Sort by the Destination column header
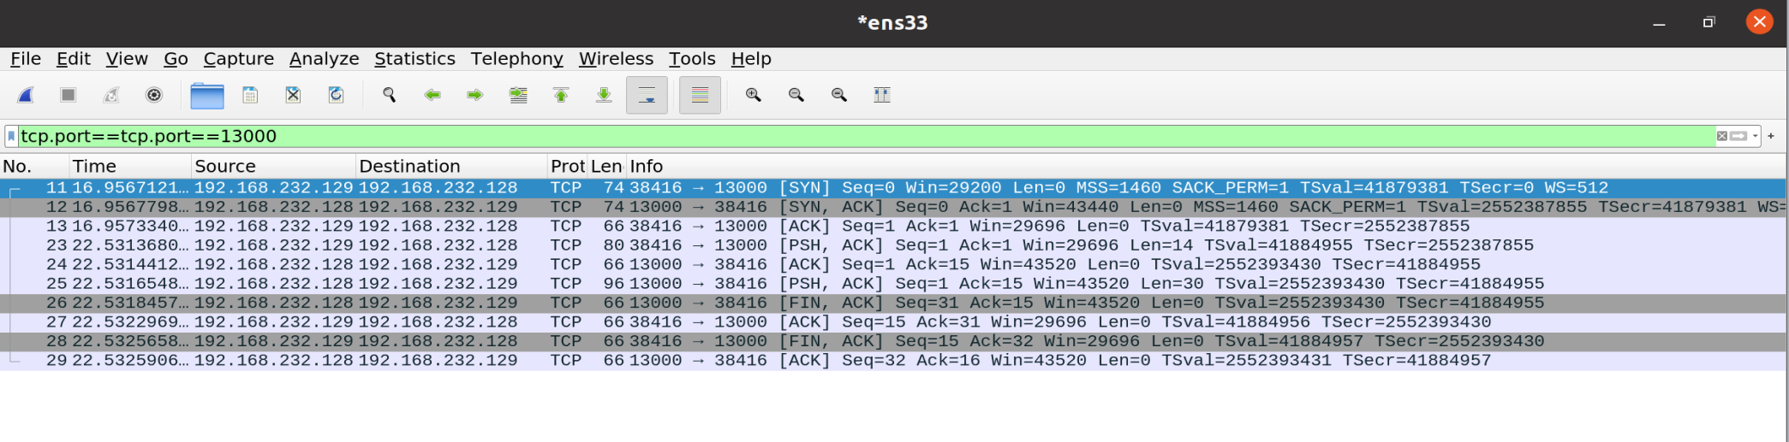1789x442 pixels. click(452, 166)
